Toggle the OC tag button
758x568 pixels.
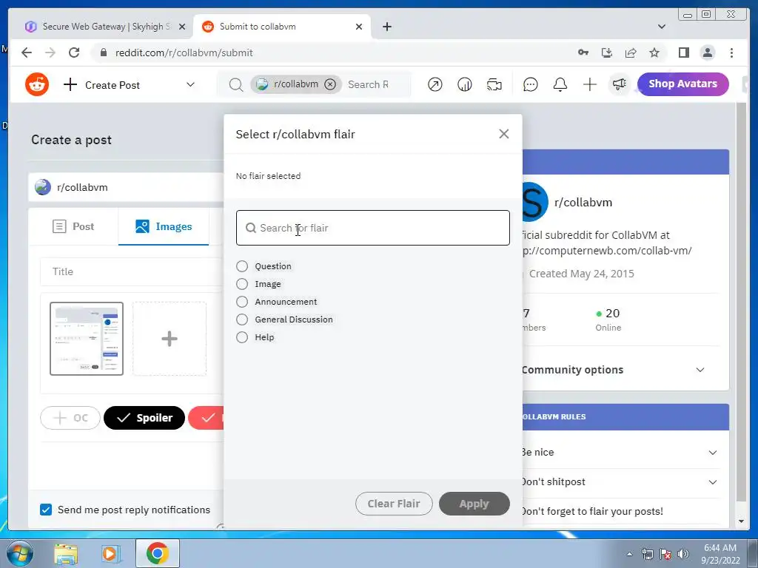pyautogui.click(x=70, y=418)
